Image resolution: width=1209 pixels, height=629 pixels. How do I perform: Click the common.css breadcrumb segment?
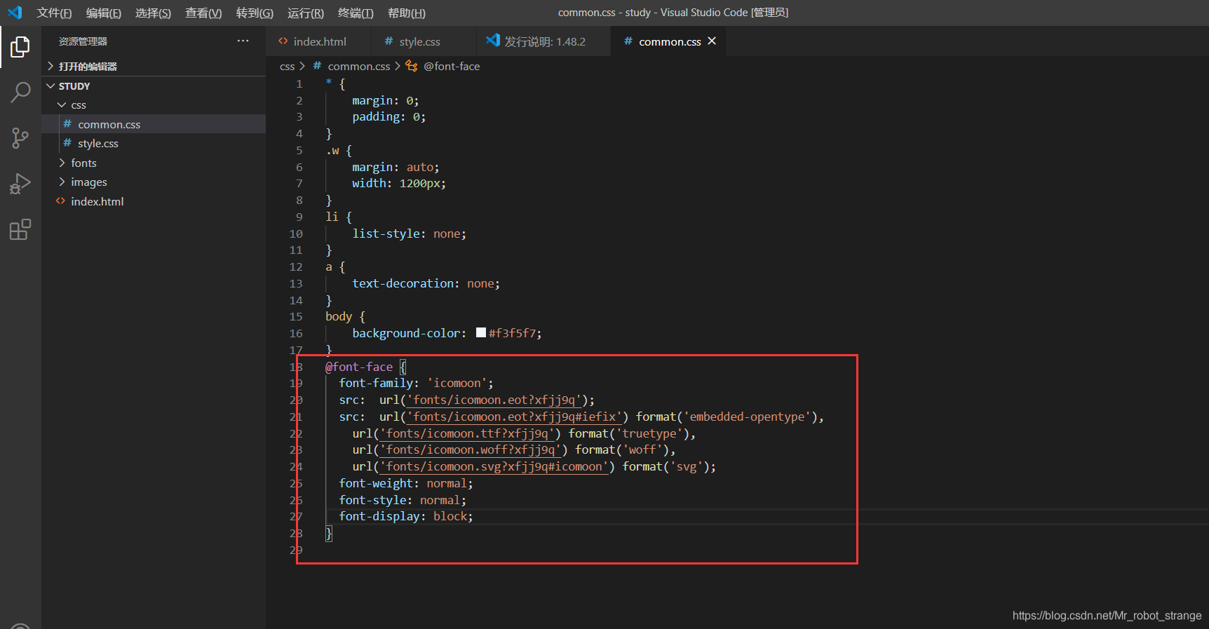(x=358, y=66)
